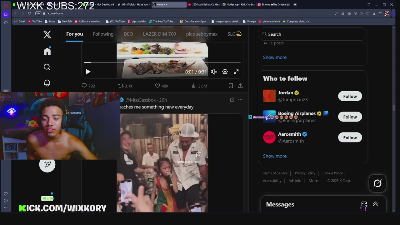The image size is (400, 225).
Task: Like the post with 48K likes
Action: [x=162, y=86]
